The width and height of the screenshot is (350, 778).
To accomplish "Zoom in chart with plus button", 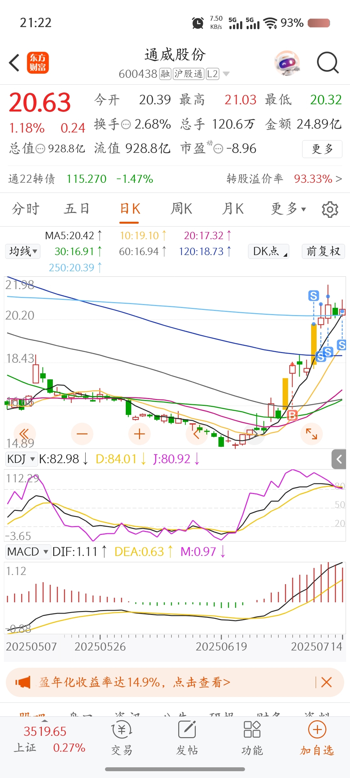I will pyautogui.click(x=139, y=434).
